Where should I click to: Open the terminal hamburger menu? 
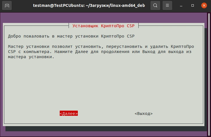coord(167,5)
